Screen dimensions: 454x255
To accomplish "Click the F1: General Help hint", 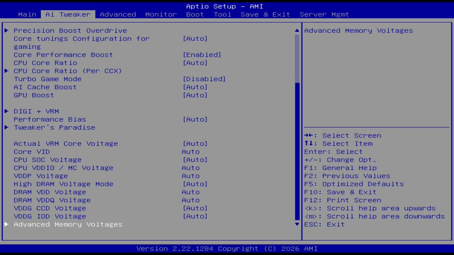I will pos(340,168).
